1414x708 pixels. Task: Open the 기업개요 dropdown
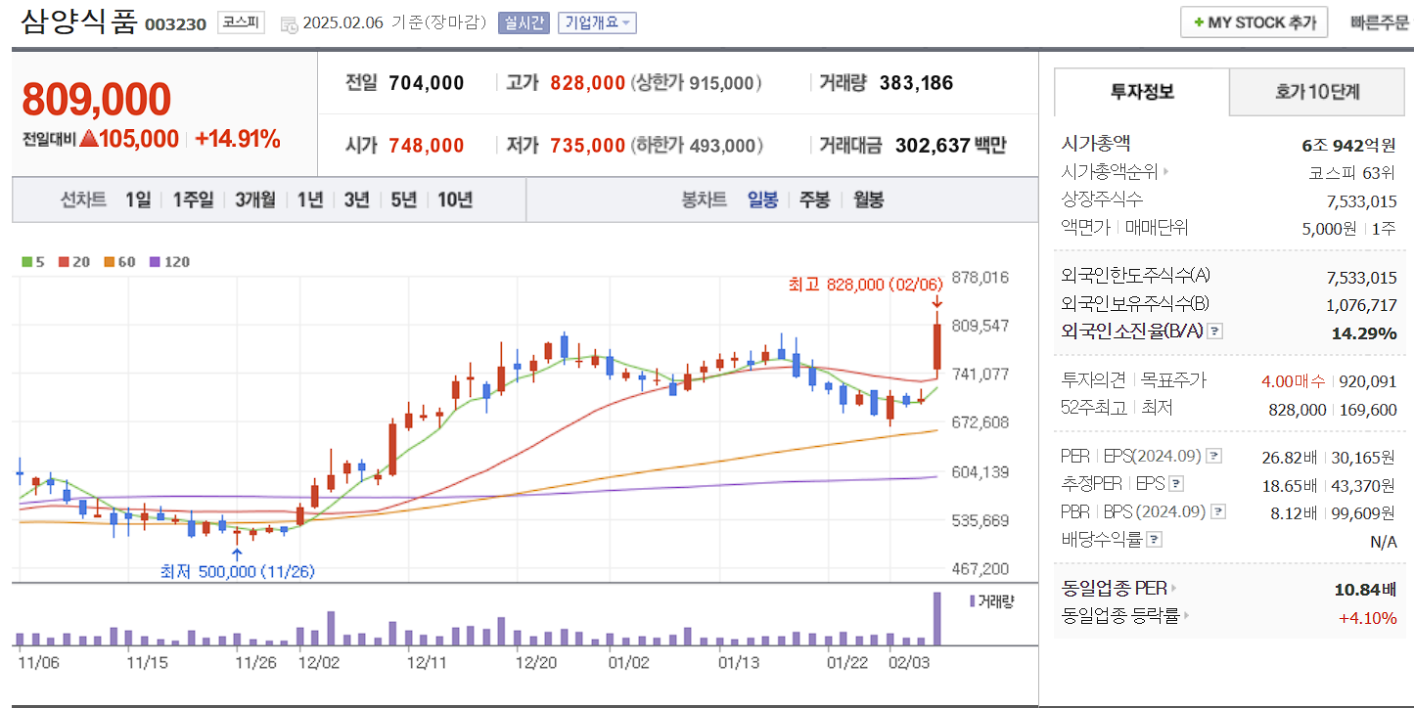click(597, 22)
